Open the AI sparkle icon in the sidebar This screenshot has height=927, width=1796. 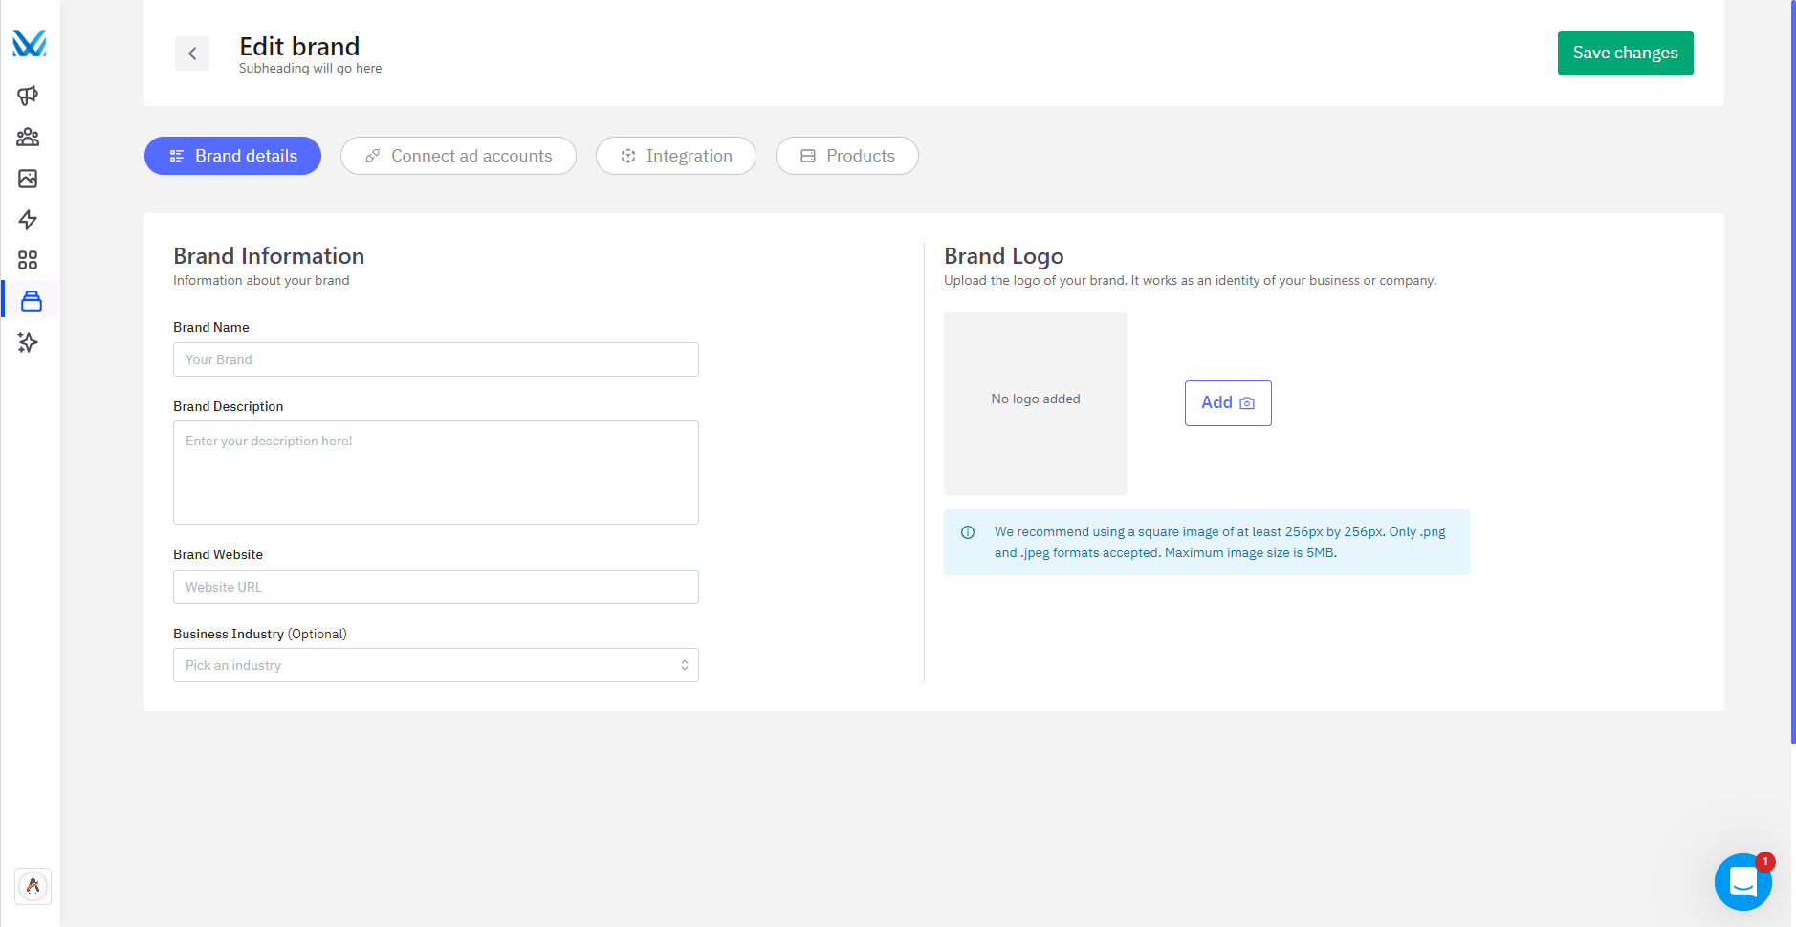(x=28, y=342)
